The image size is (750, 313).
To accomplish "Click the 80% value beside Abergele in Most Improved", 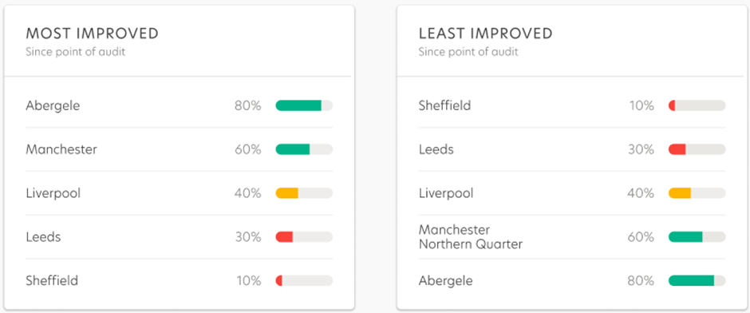I will click(248, 105).
